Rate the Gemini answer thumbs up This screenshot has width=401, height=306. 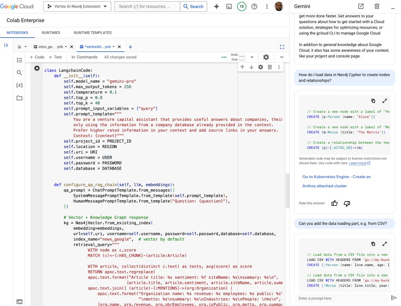(x=334, y=203)
